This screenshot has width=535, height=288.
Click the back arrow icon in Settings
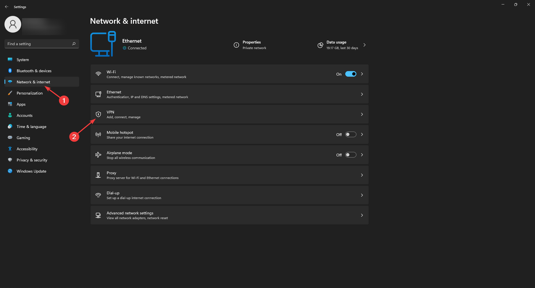(x=7, y=7)
